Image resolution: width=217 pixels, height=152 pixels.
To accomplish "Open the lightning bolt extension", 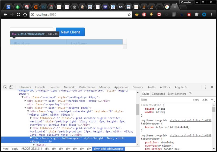I will click(x=152, y=15).
